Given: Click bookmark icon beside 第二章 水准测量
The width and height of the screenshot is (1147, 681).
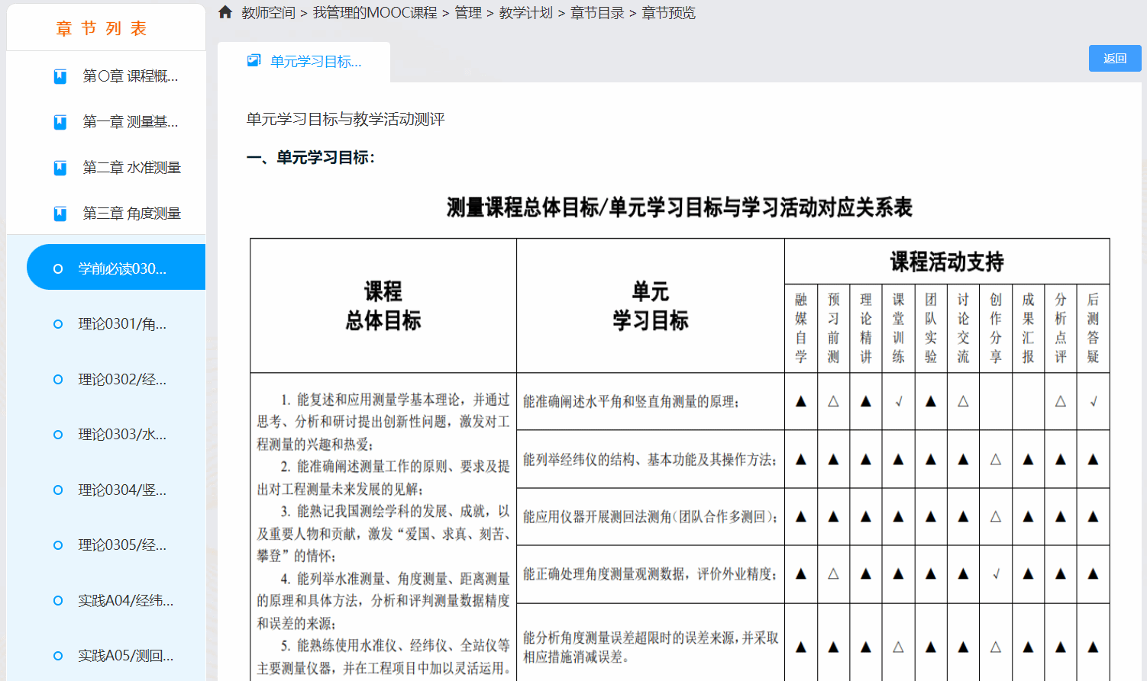Looking at the screenshot, I should click(60, 168).
